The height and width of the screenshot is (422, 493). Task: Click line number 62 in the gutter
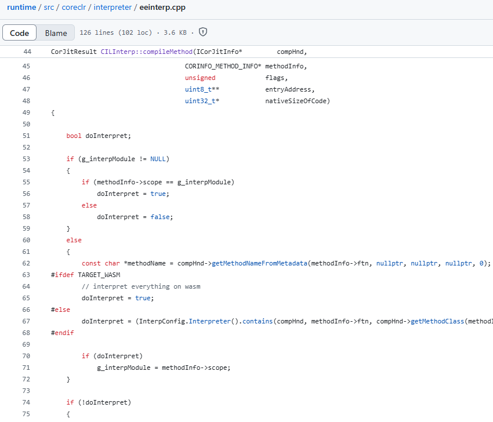pos(27,263)
